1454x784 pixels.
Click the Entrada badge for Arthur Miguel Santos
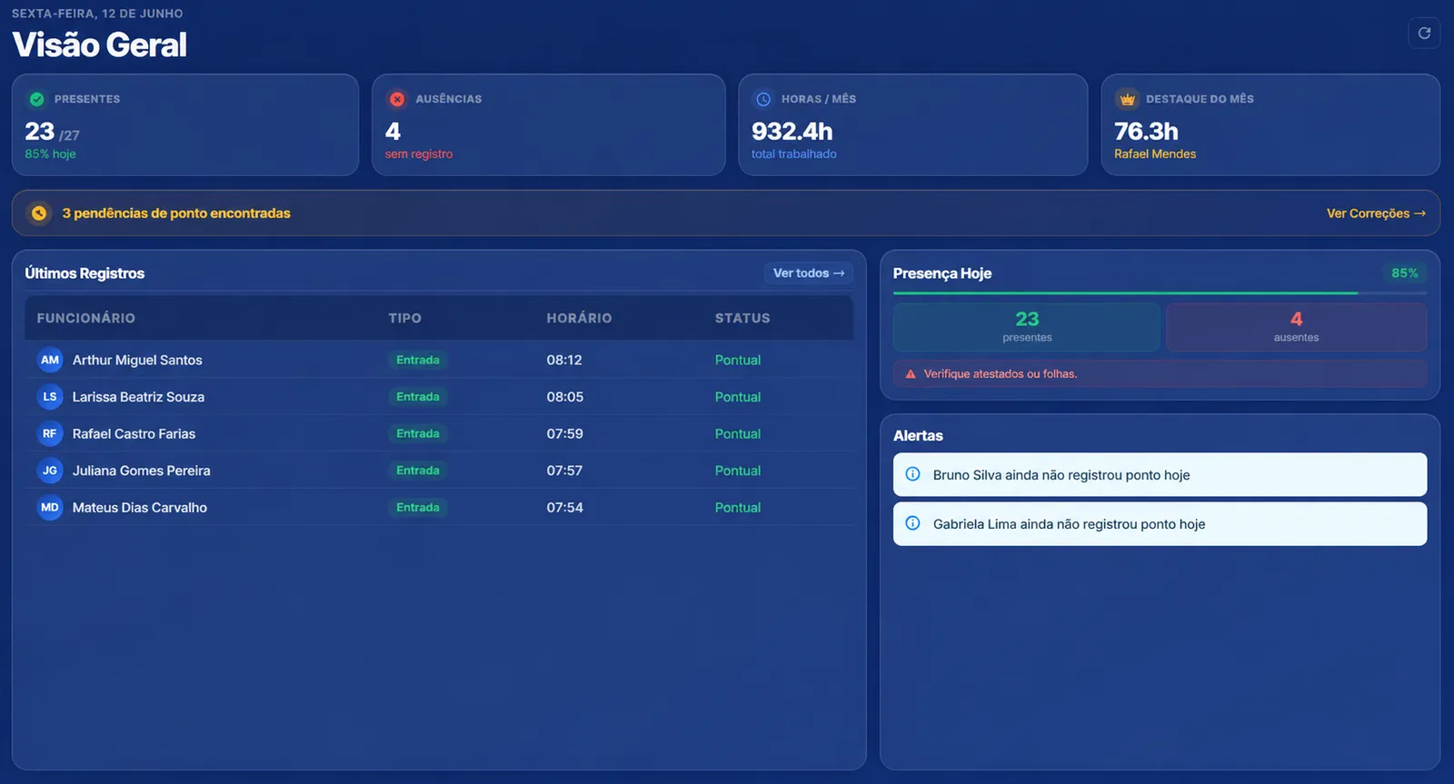pos(418,360)
